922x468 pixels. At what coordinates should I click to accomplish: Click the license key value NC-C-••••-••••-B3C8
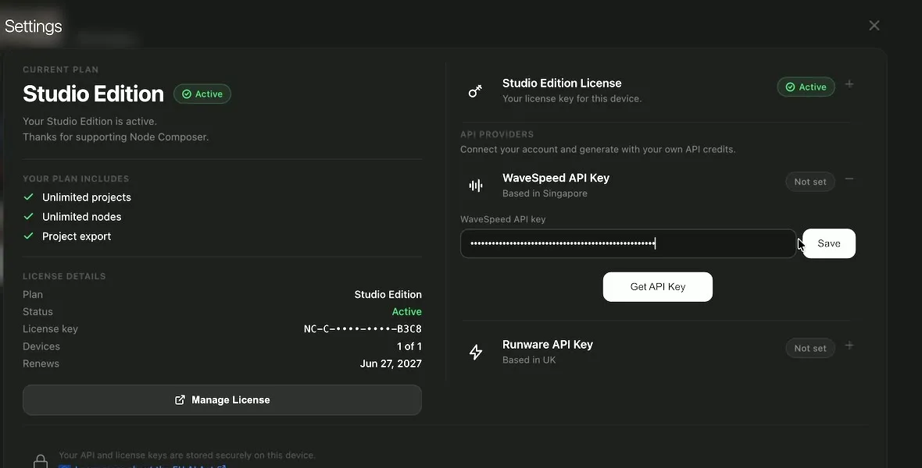pos(363,329)
